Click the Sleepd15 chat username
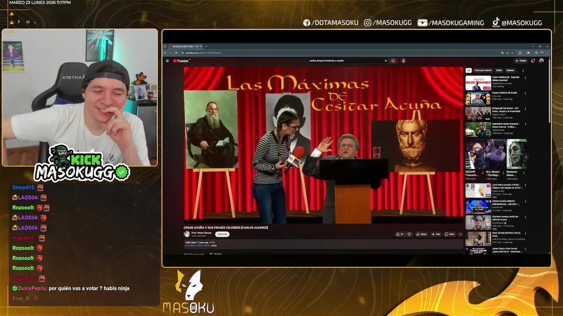This screenshot has width=563, height=316. click(23, 187)
